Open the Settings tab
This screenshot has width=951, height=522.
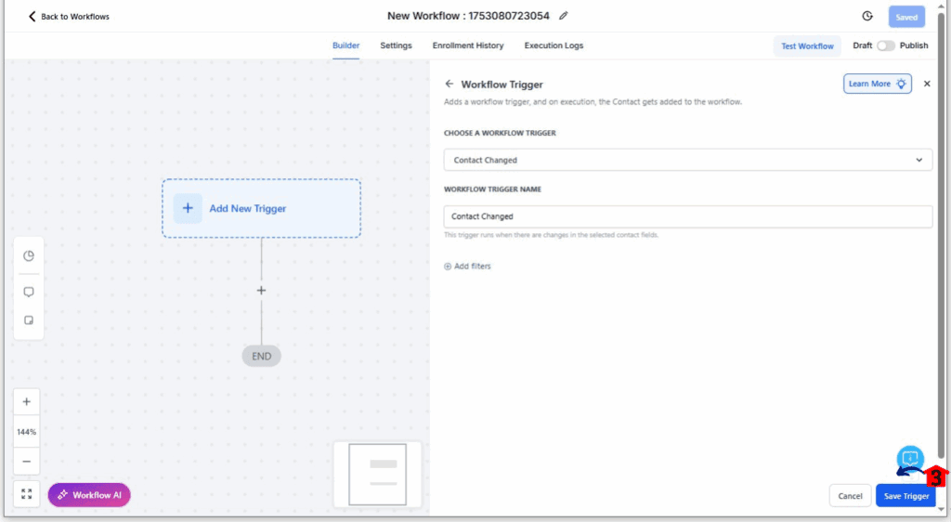point(396,46)
